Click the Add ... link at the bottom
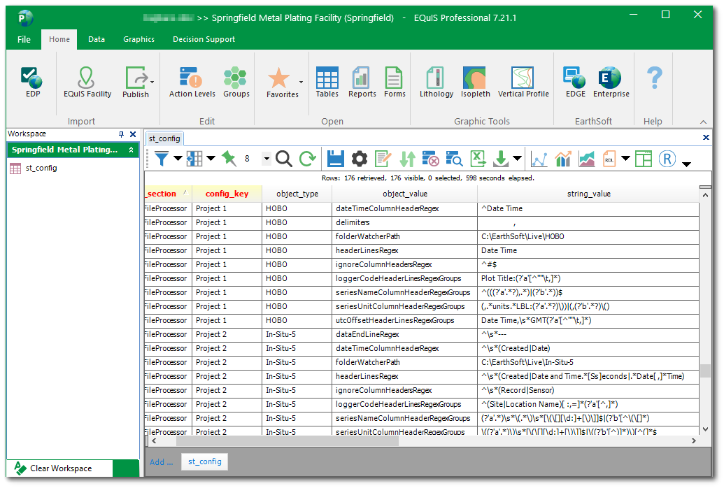724x488 pixels. [x=162, y=461]
